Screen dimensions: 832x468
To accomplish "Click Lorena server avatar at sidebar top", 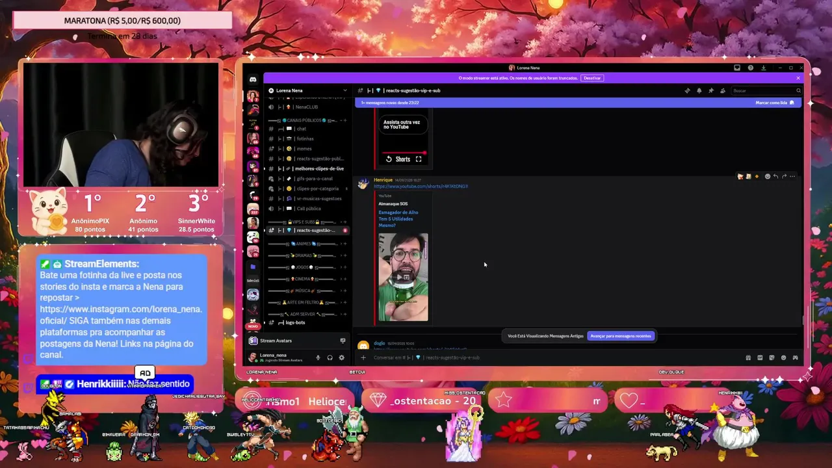I will pos(253,96).
